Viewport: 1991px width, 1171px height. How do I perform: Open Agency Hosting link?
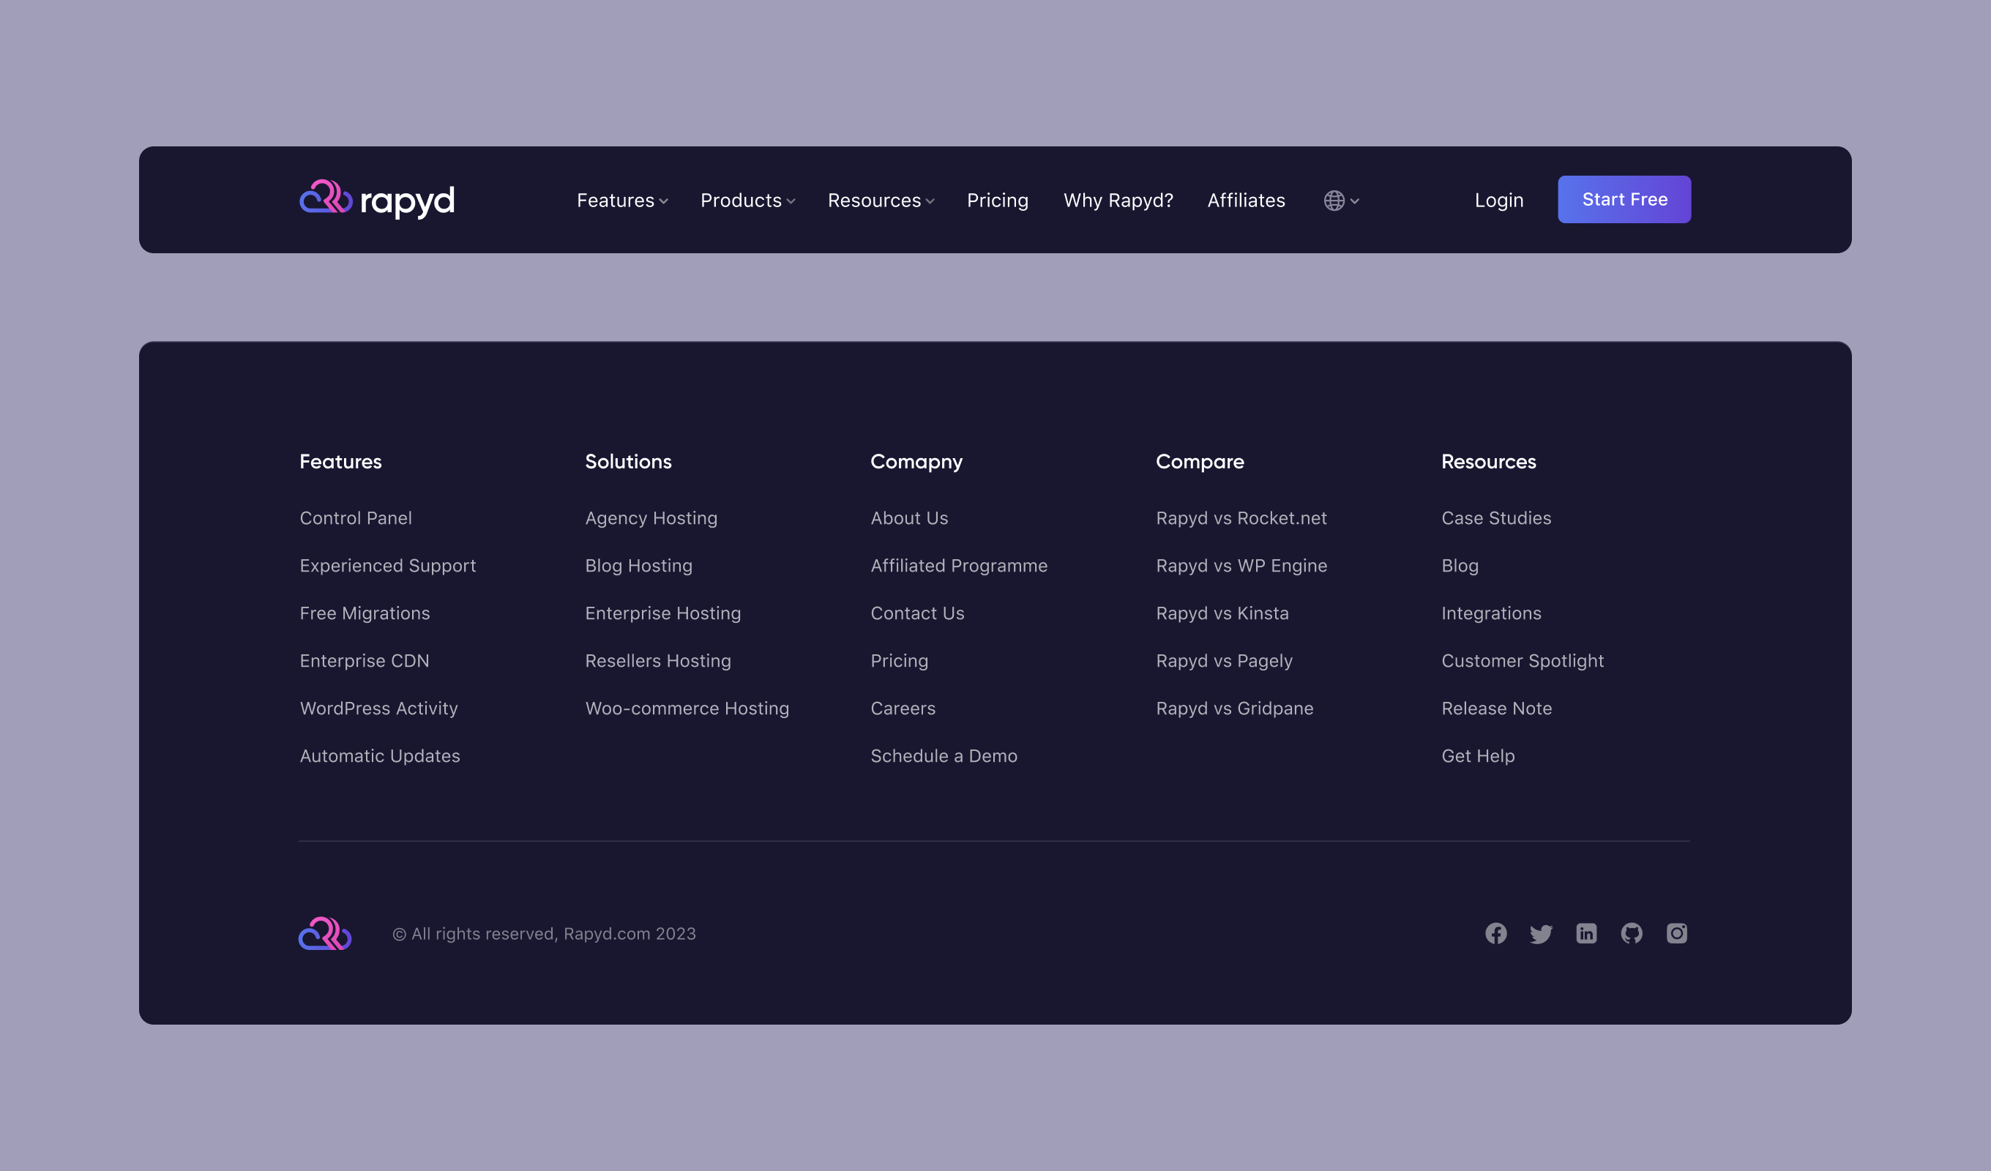click(651, 517)
